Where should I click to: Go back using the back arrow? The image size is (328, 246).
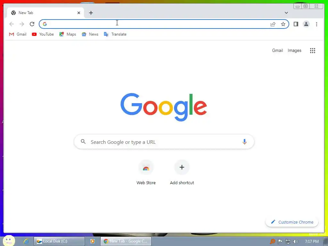click(12, 24)
